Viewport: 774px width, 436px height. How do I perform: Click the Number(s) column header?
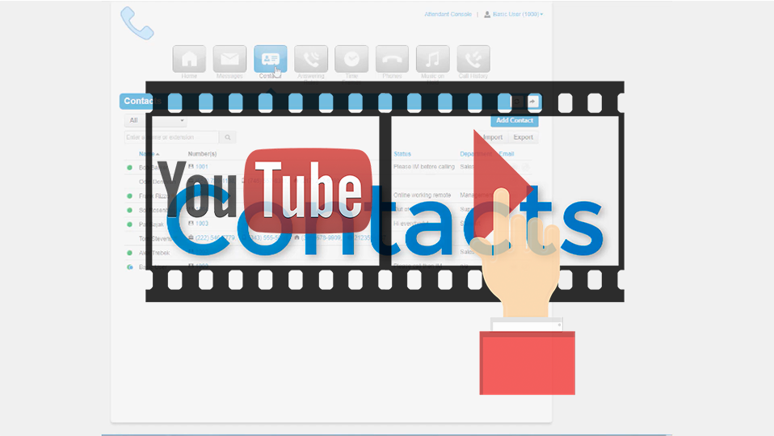(x=202, y=154)
